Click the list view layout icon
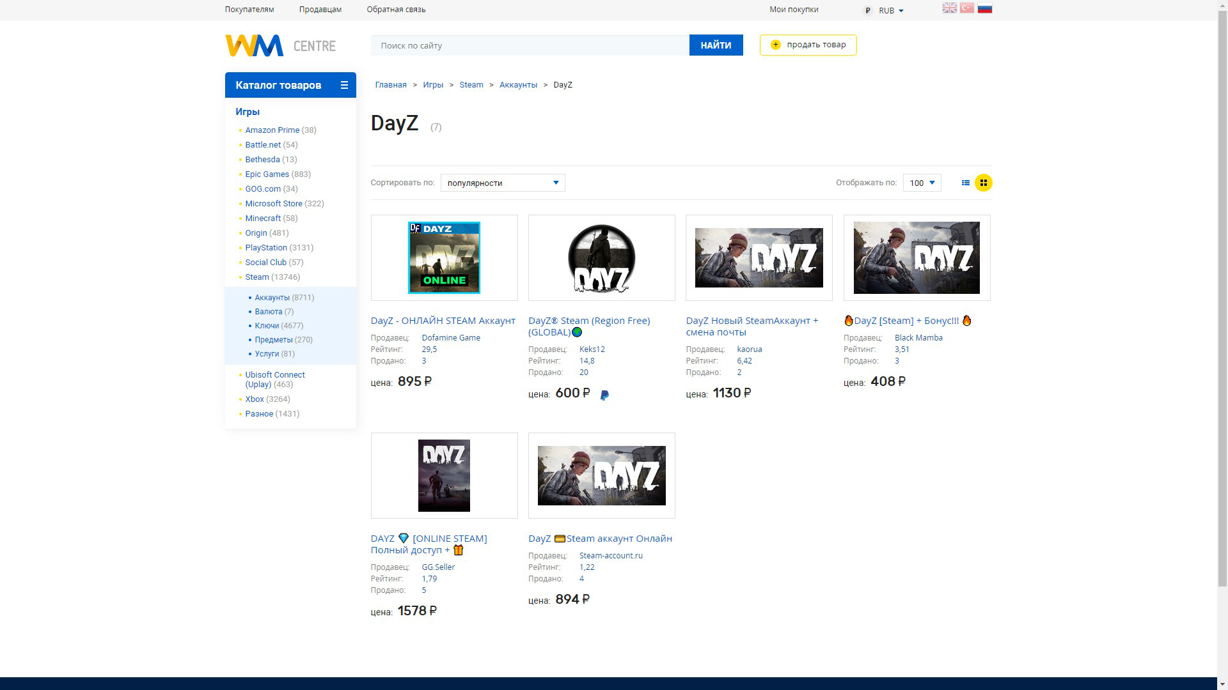 966,183
